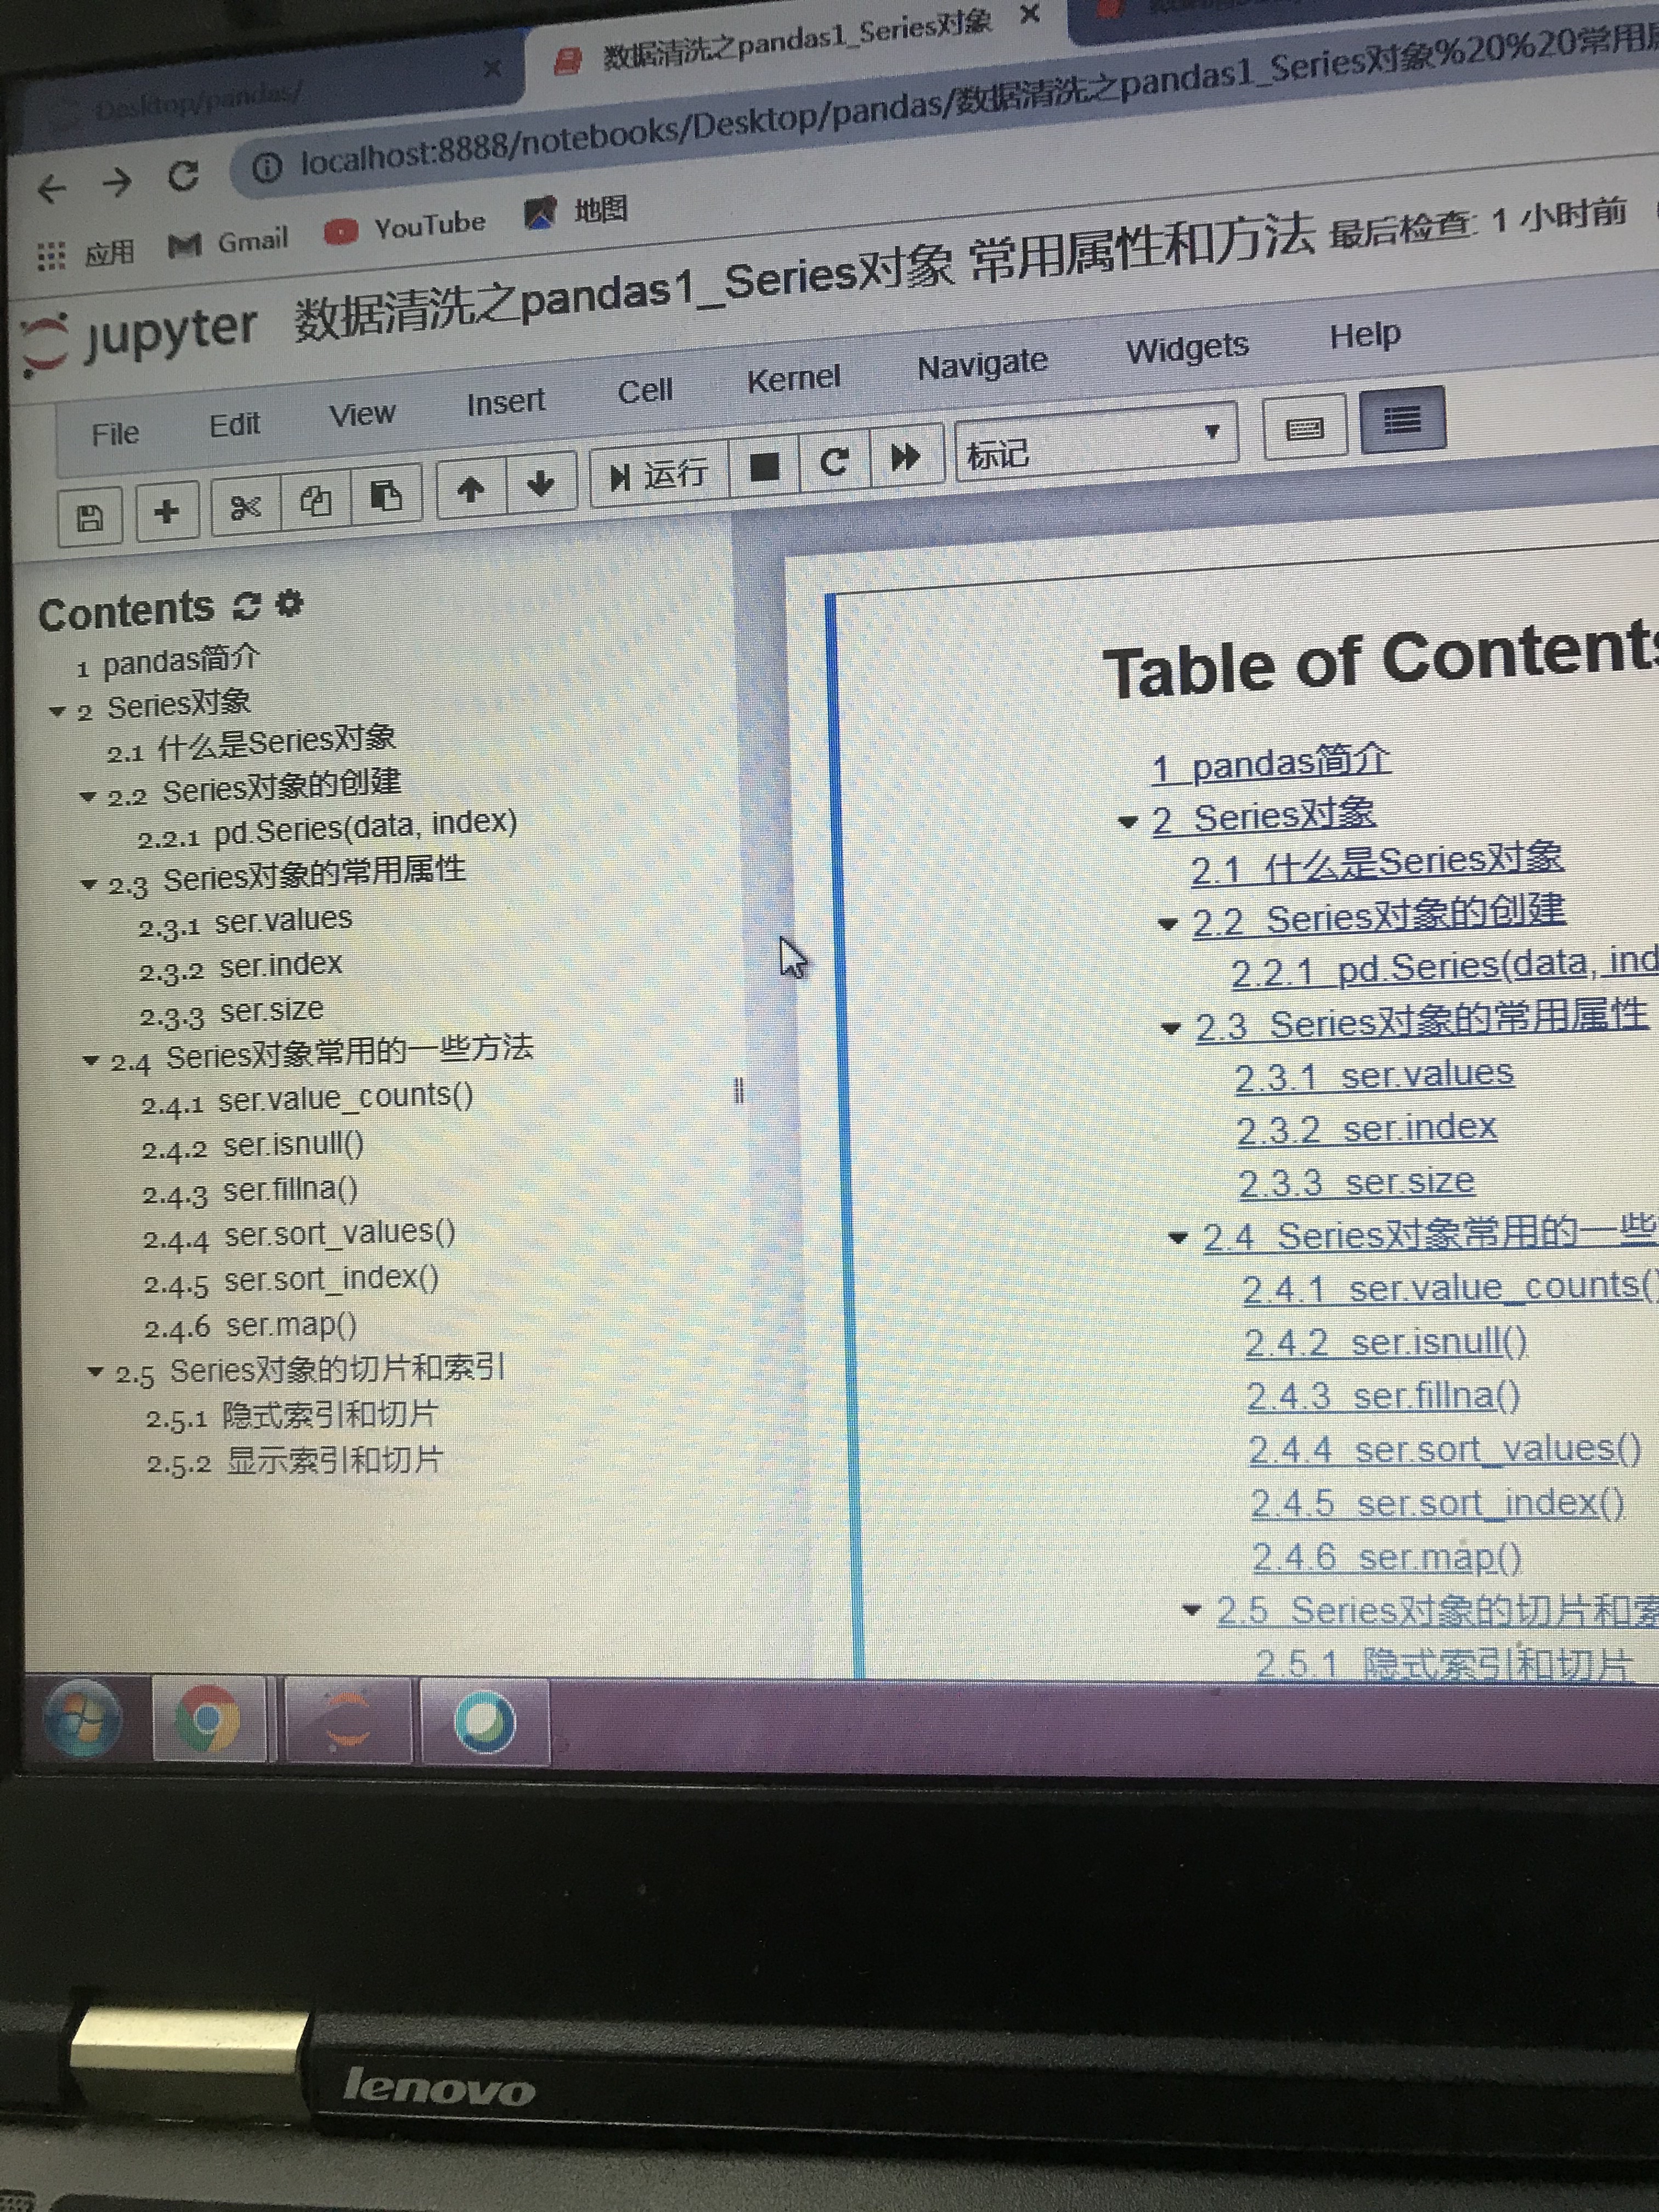1659x2212 pixels.
Task: Open Contents sidebar settings gear
Action: pos(290,603)
